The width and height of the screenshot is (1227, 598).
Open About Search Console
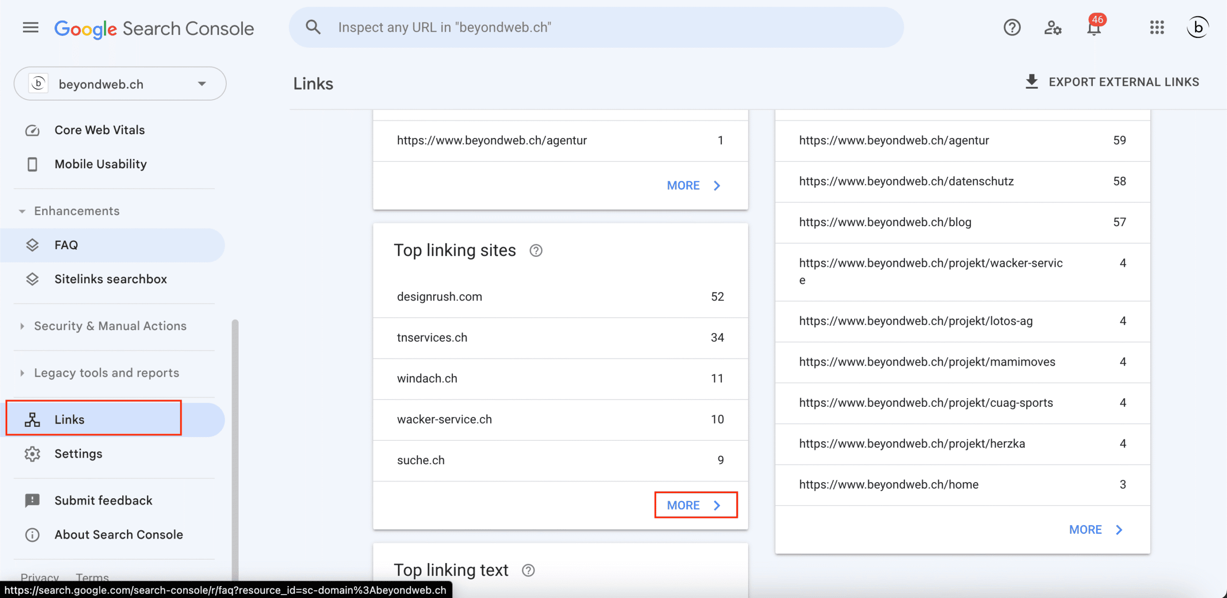click(x=119, y=535)
